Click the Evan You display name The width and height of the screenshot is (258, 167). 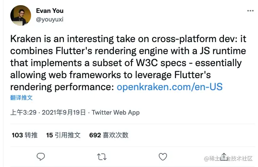(50, 11)
